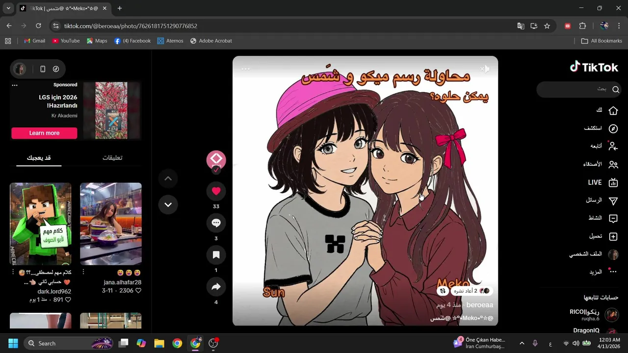
Task: Open the sponsored ad image thumbnail
Action: [111, 110]
